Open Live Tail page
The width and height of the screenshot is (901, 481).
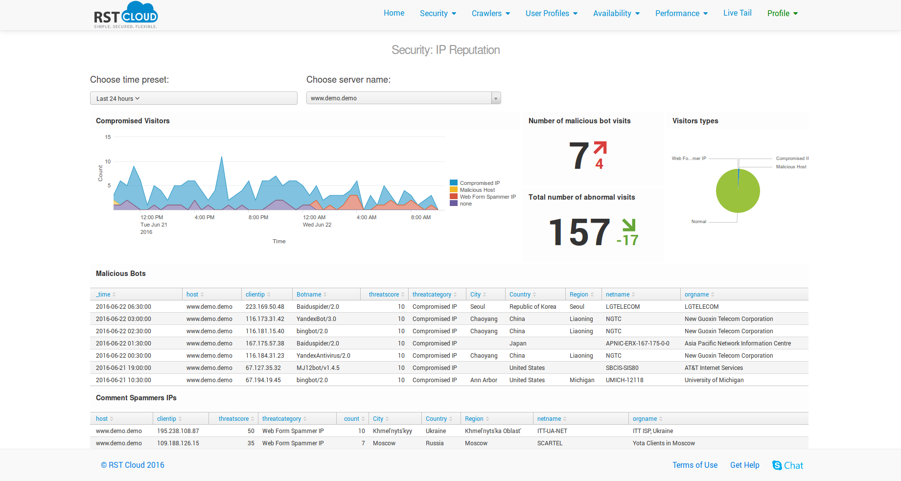click(x=738, y=13)
